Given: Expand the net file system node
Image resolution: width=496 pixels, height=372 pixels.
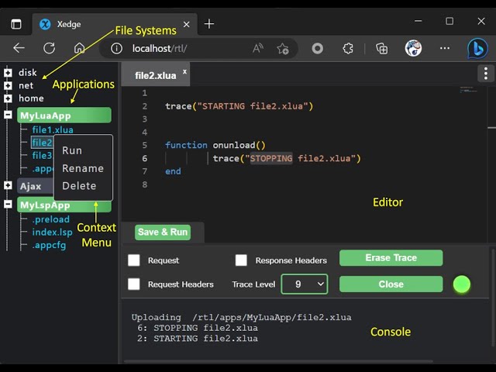Looking at the screenshot, I should pyautogui.click(x=8, y=85).
